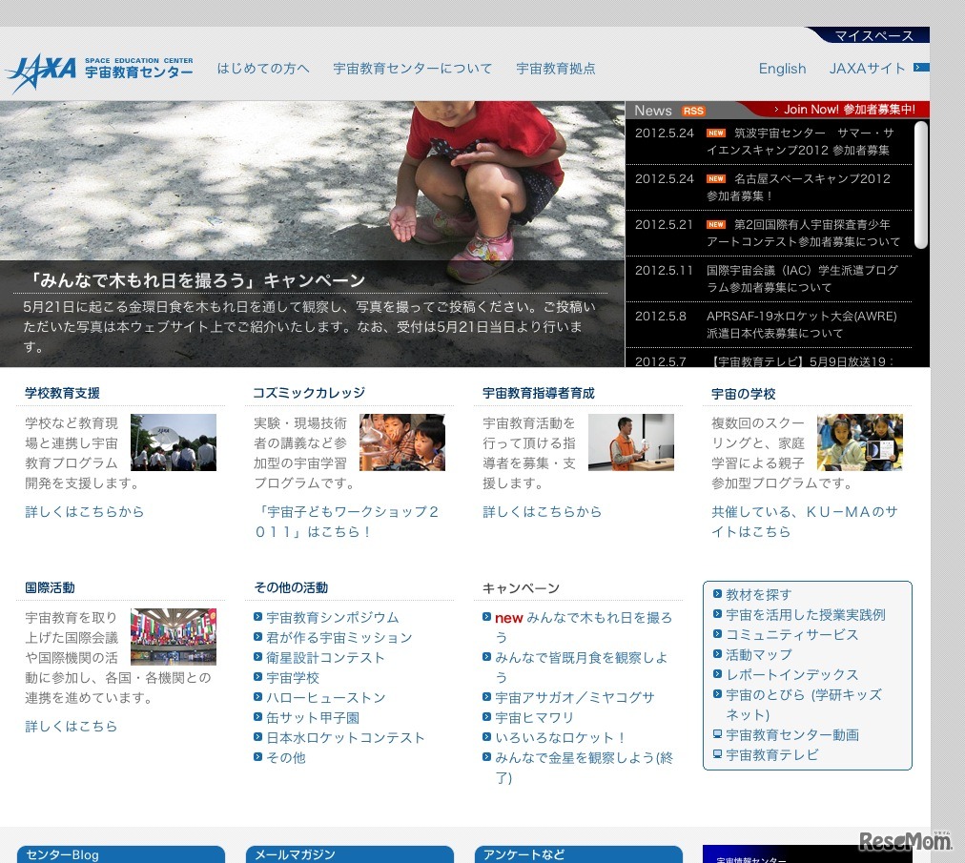Click NEW badge on 名古屋スペースキャンプ2012 news
The image size is (965, 863).
click(716, 179)
